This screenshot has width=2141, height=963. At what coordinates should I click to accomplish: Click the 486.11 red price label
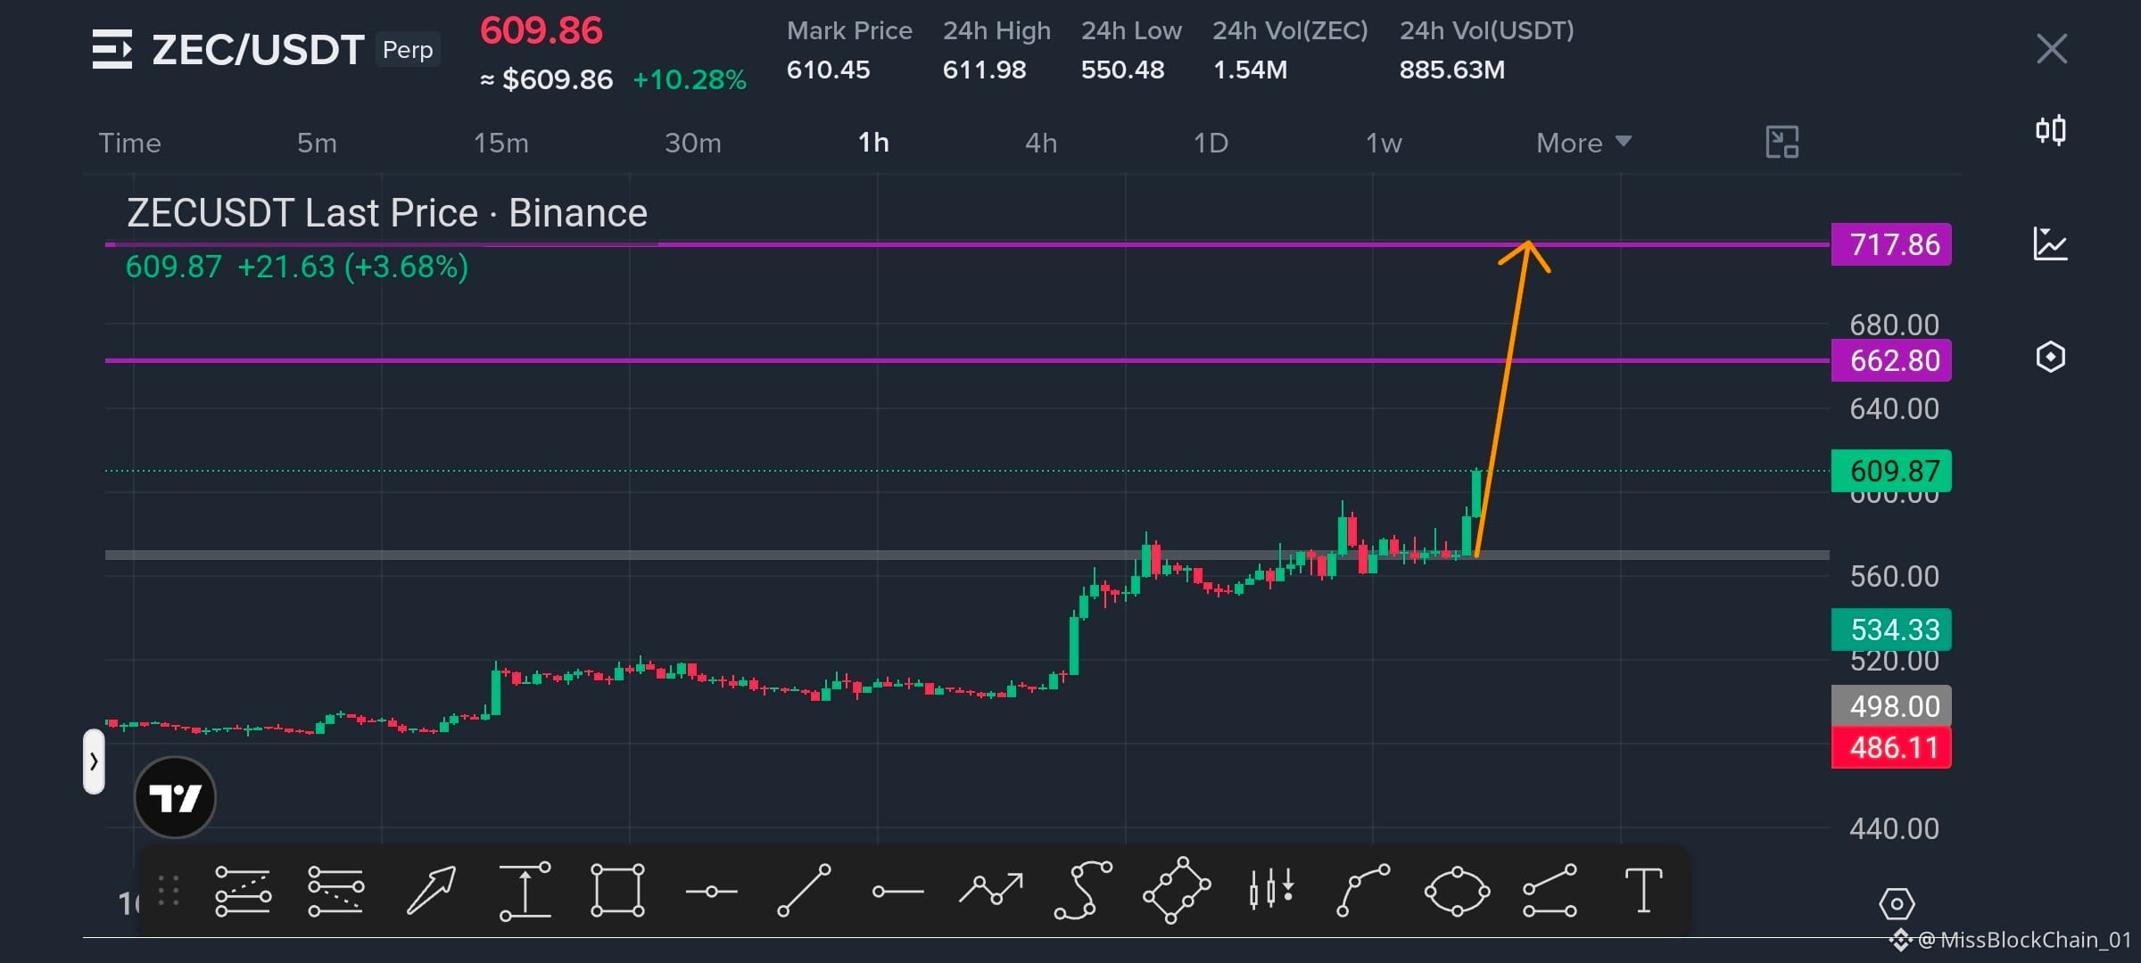pos(1891,747)
